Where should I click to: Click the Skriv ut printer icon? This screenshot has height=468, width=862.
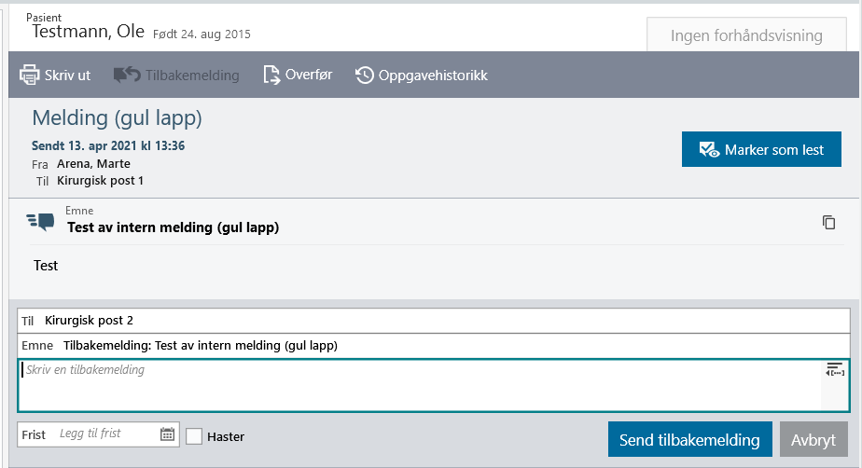coord(29,76)
